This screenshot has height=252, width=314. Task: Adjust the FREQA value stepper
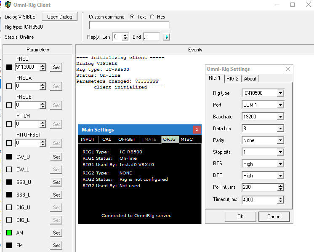(43, 86)
